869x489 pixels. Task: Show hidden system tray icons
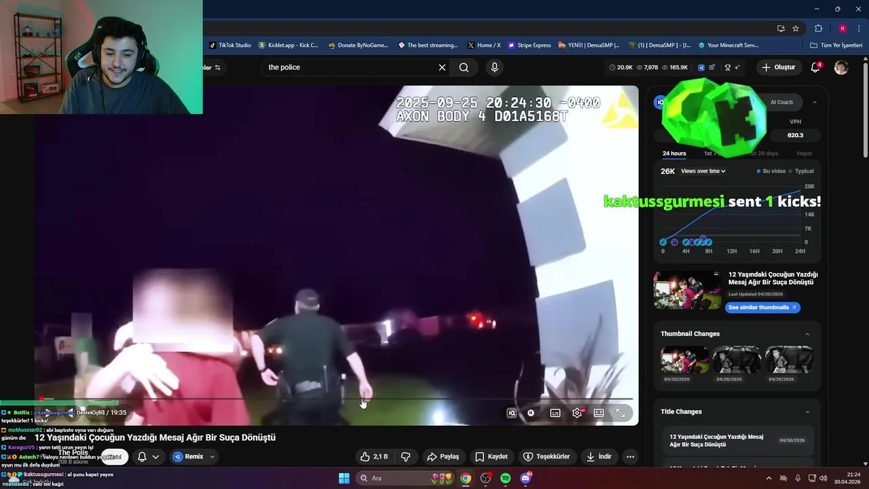point(769,478)
